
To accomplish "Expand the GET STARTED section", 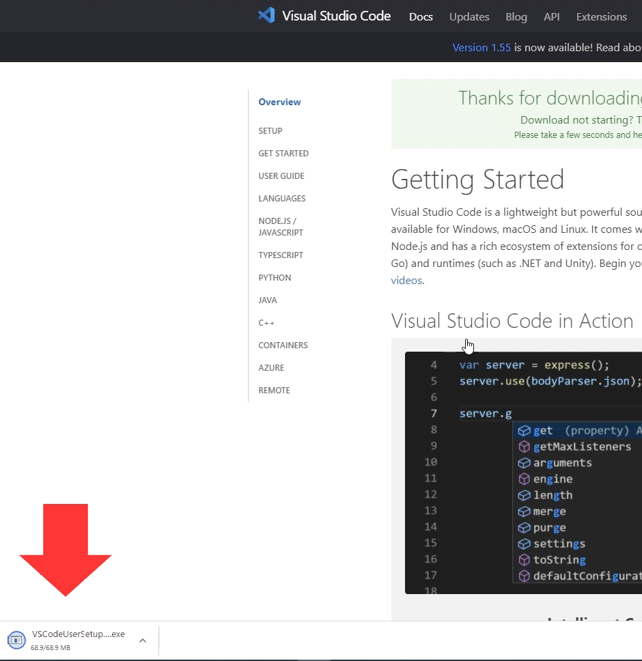I will click(x=283, y=154).
